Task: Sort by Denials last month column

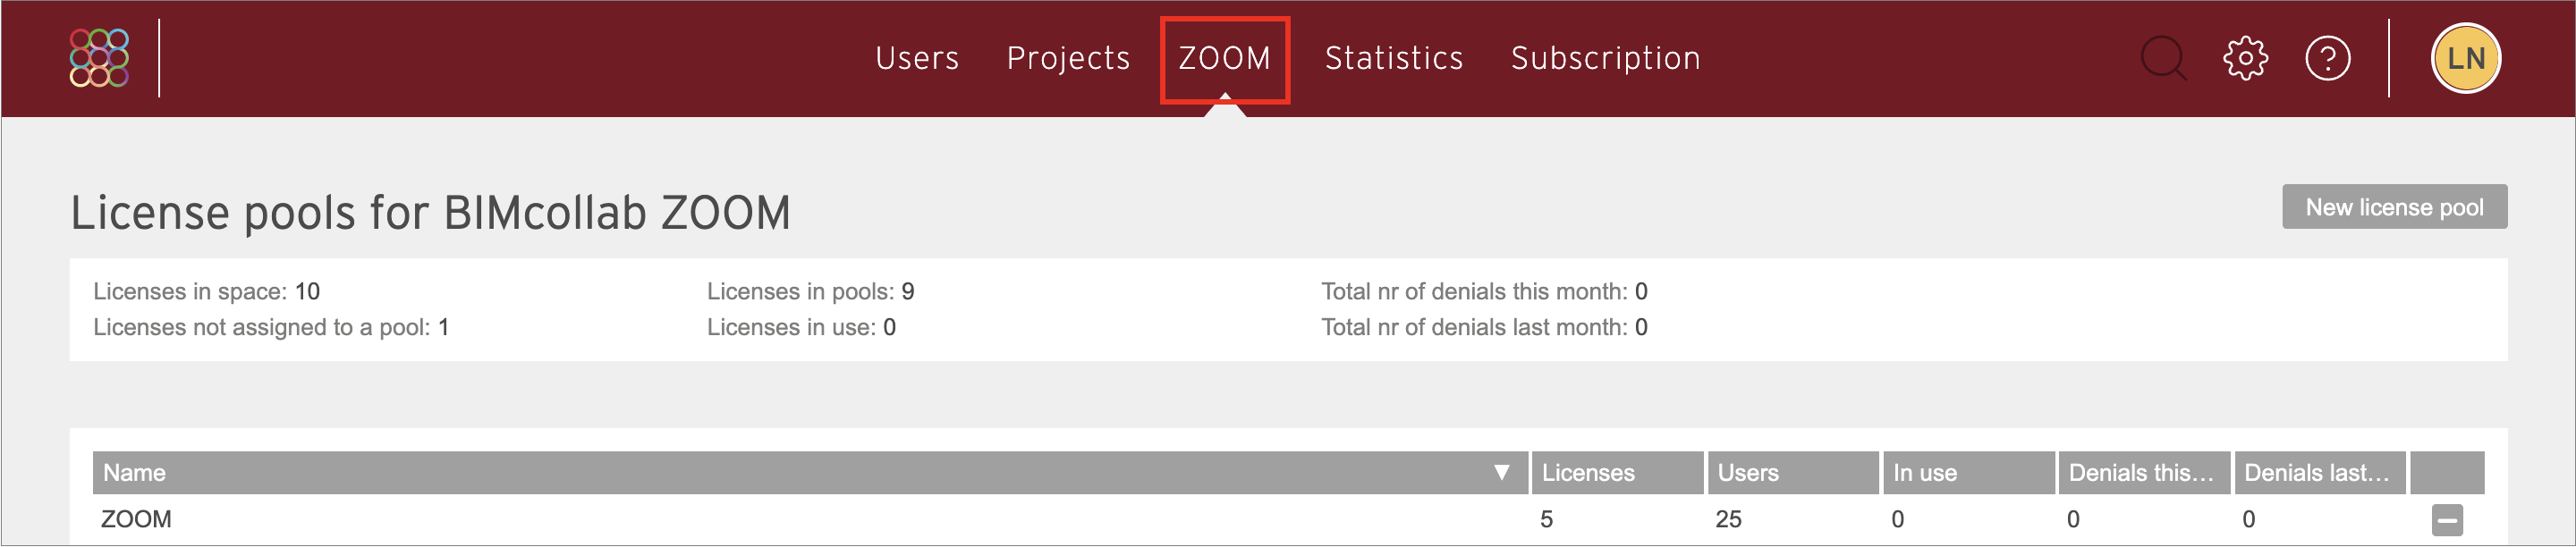Action: pyautogui.click(x=2320, y=473)
